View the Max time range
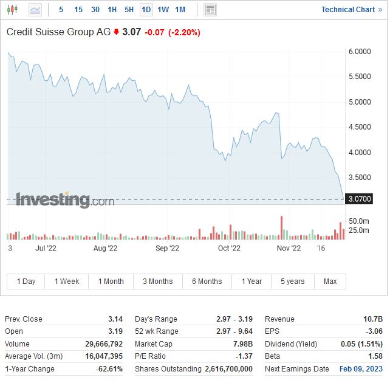This screenshot has height=380, width=390. click(x=330, y=282)
